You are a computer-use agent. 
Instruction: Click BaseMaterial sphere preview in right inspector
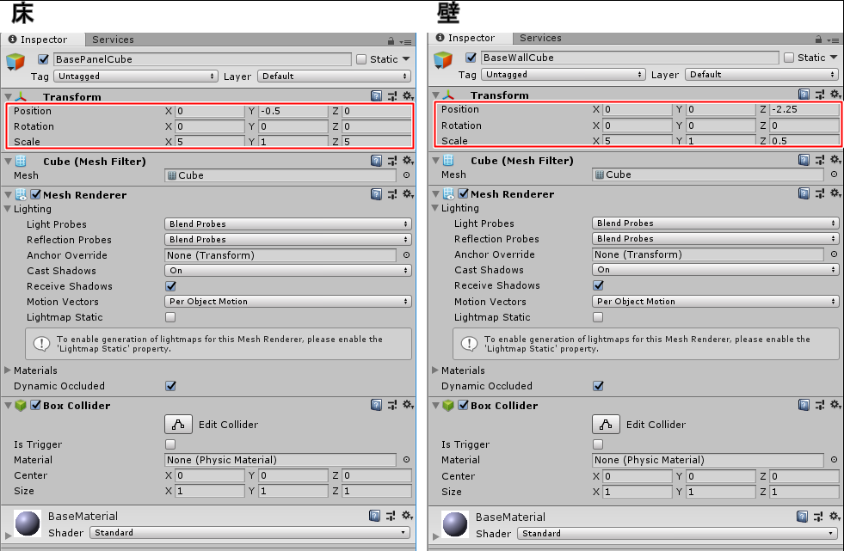click(455, 524)
